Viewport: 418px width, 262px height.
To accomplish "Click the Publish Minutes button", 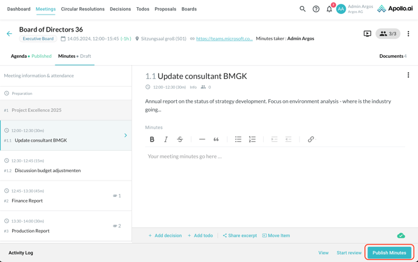I will pos(389,252).
